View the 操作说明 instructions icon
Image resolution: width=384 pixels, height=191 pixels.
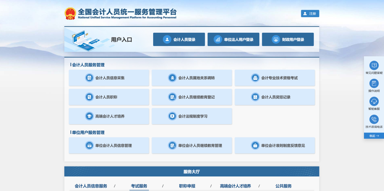[373, 84]
